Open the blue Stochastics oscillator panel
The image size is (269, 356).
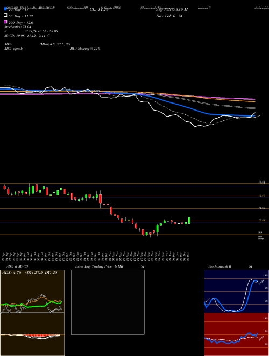[236, 291]
